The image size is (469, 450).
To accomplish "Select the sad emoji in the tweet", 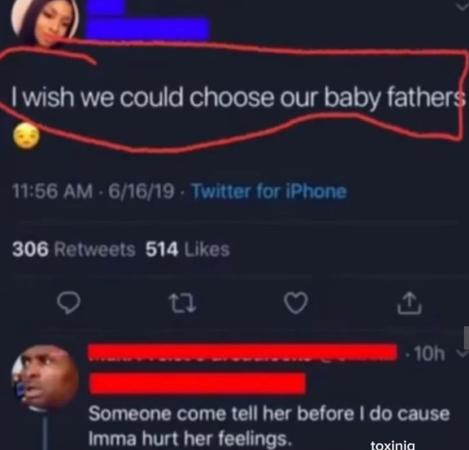I will pos(26,136).
